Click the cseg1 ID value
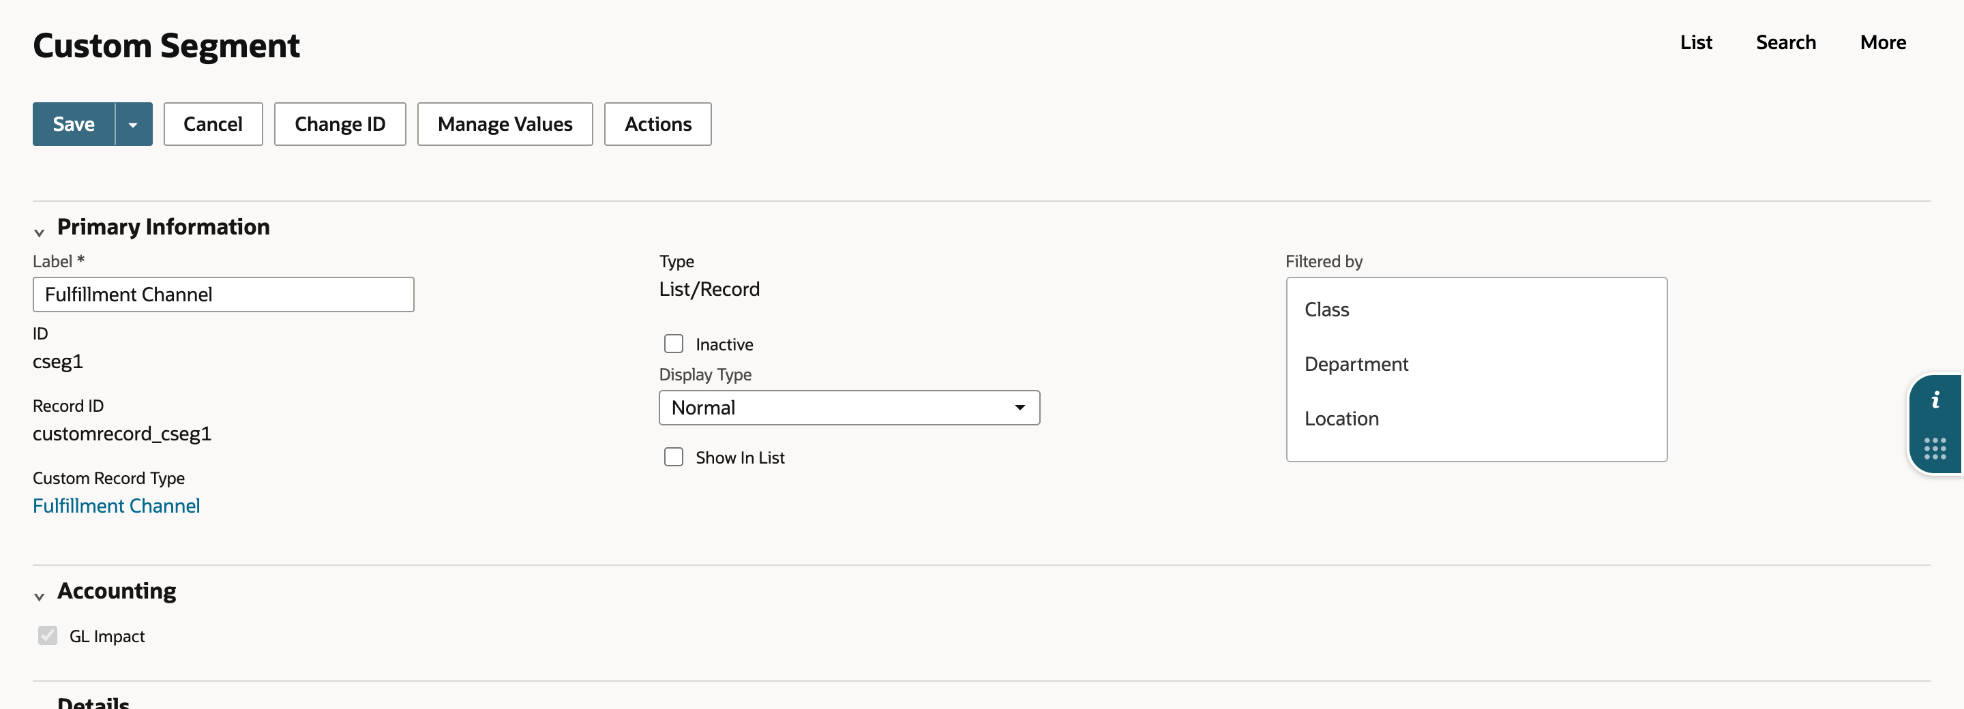This screenshot has width=1964, height=709. pyautogui.click(x=58, y=361)
